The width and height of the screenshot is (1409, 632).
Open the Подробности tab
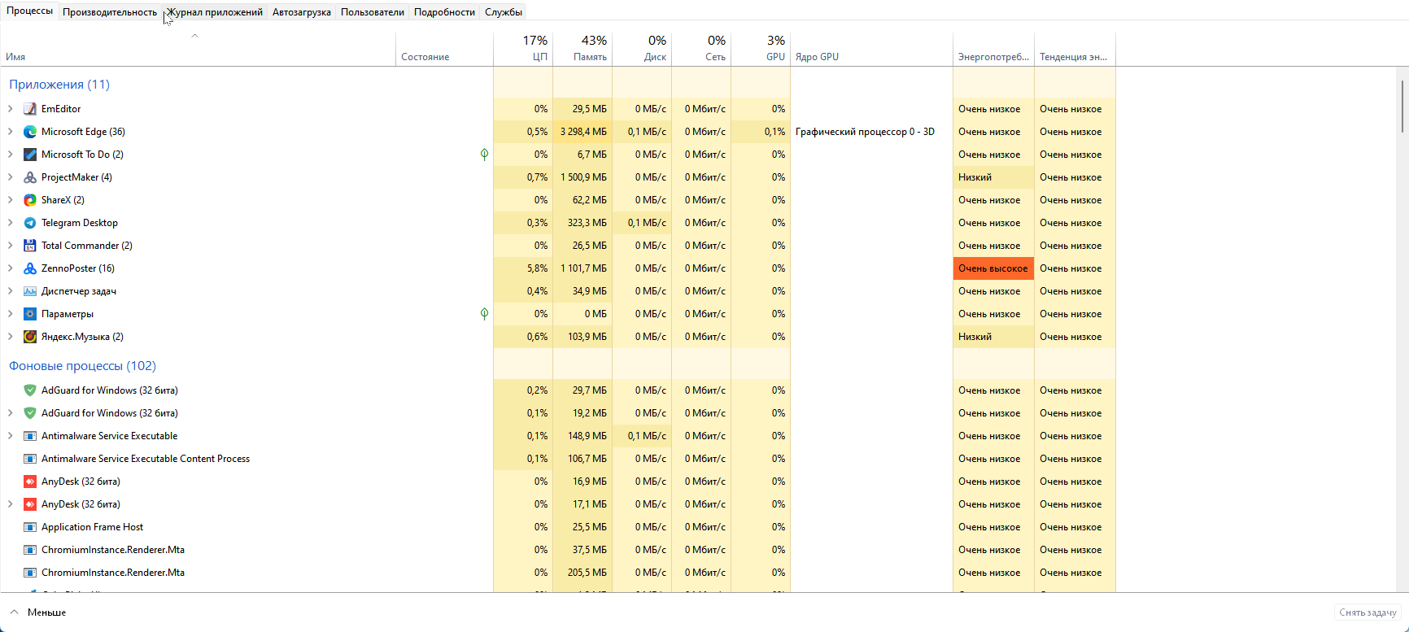(444, 12)
